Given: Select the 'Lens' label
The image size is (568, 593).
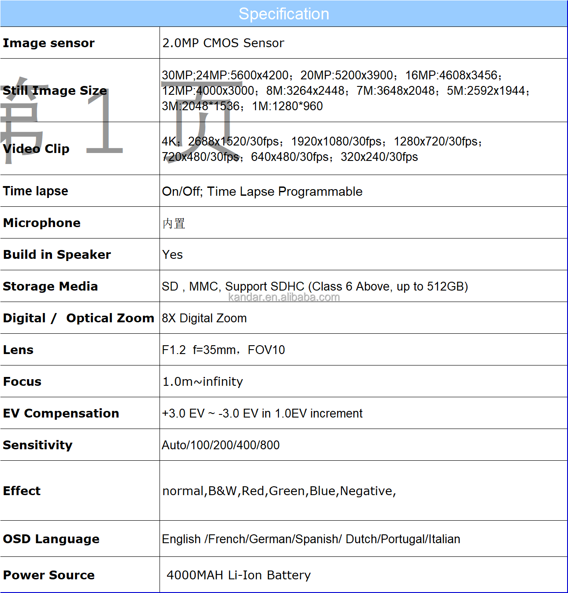Looking at the screenshot, I should click(18, 350).
